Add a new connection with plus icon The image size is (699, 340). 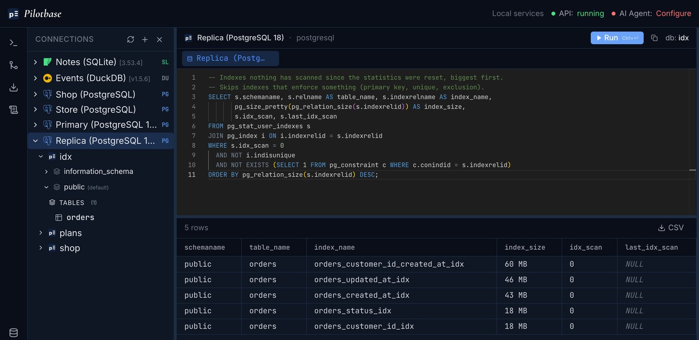click(145, 39)
